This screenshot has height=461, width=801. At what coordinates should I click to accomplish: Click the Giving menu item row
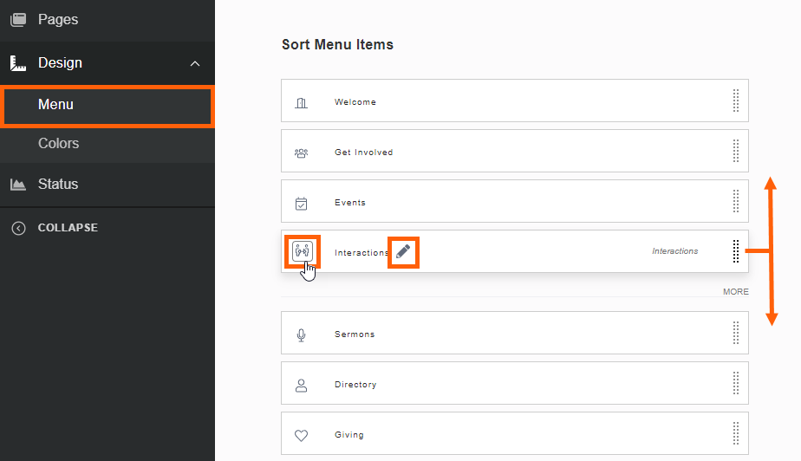(x=514, y=435)
